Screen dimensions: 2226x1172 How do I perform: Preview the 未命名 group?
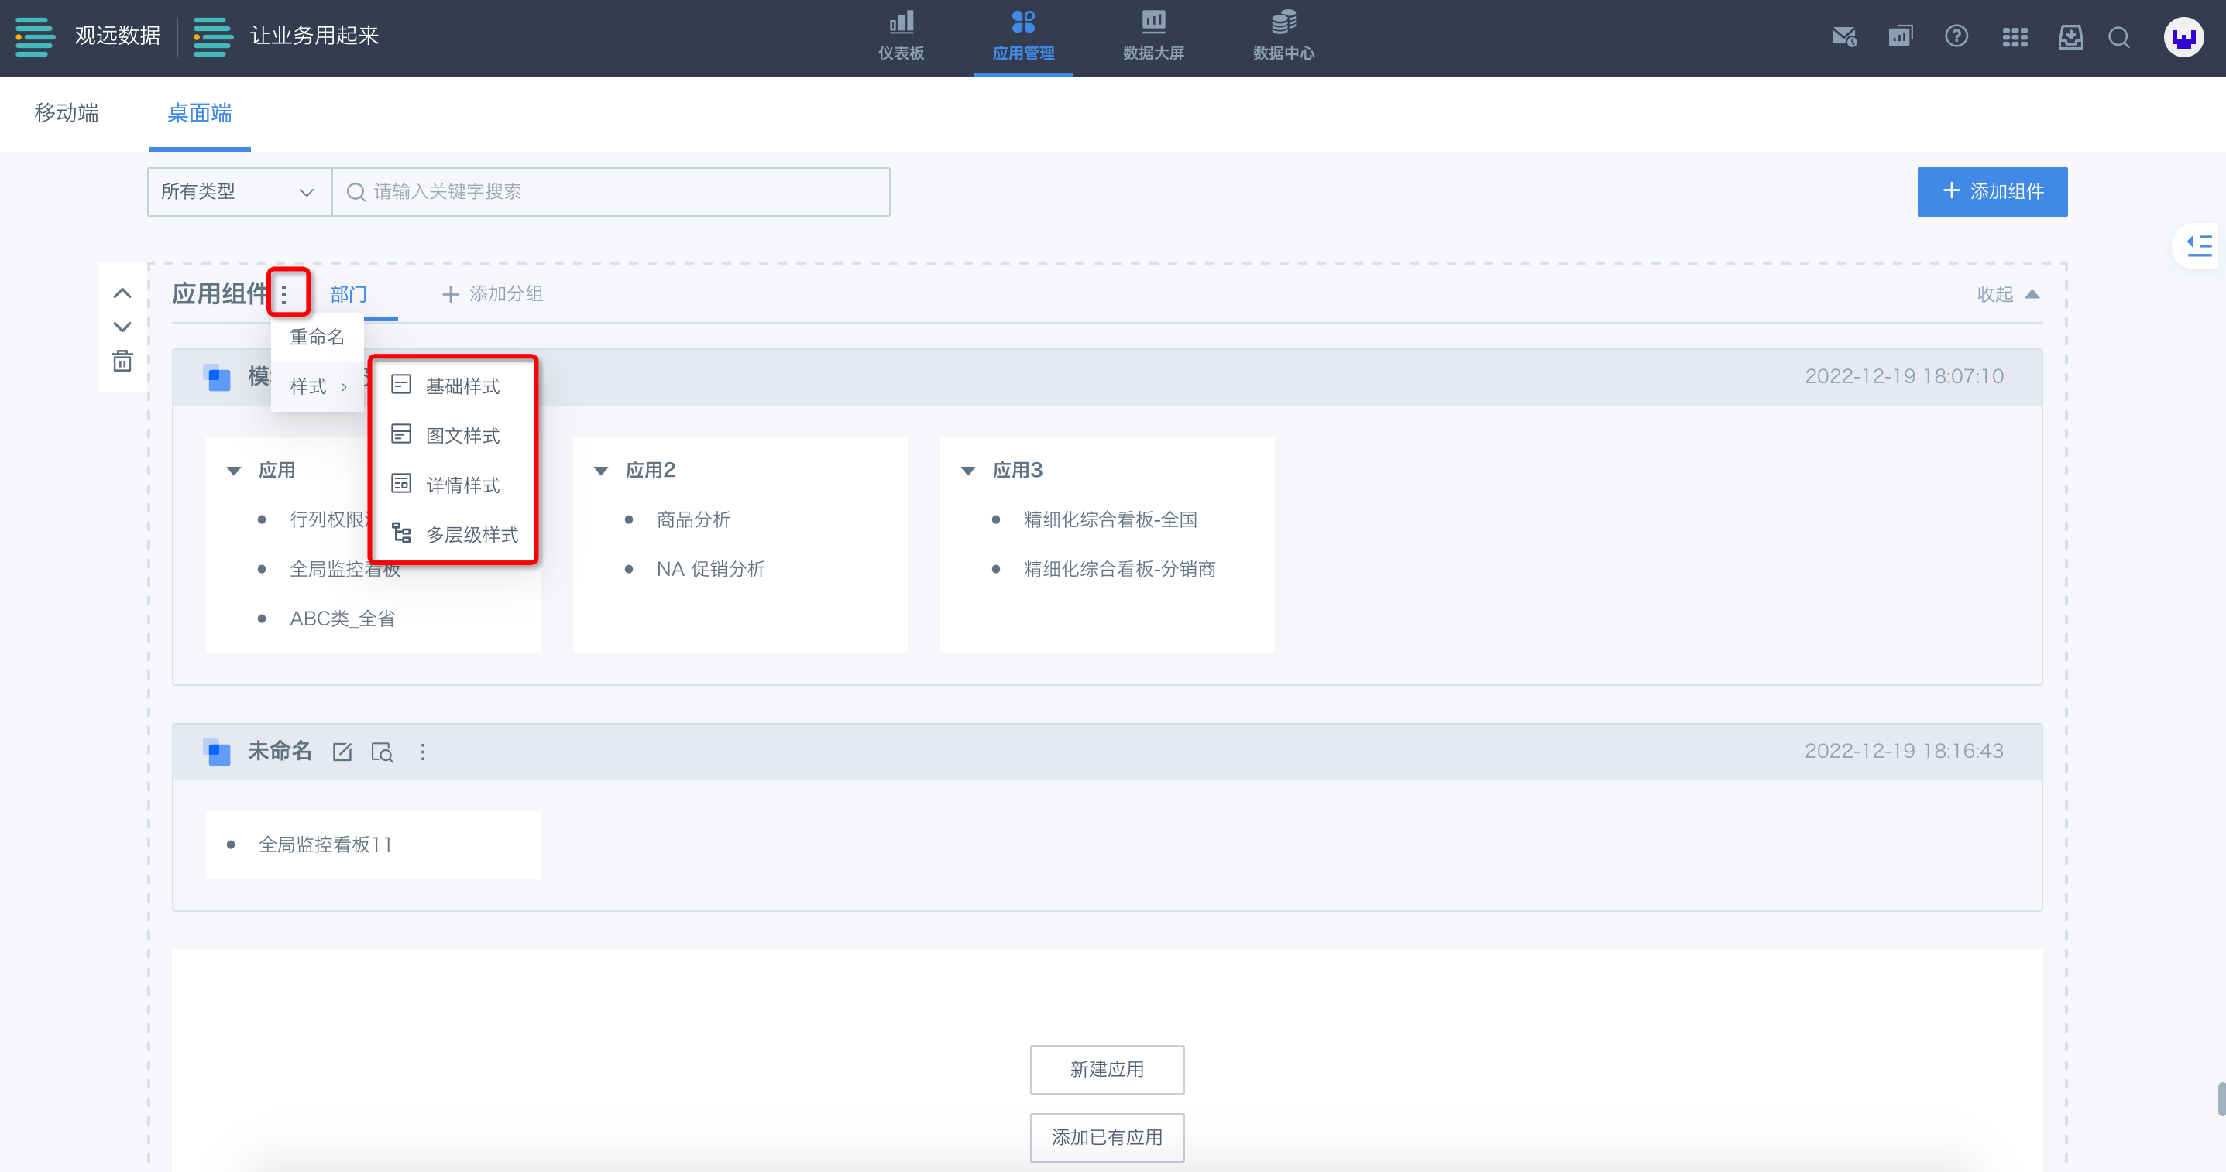point(382,752)
